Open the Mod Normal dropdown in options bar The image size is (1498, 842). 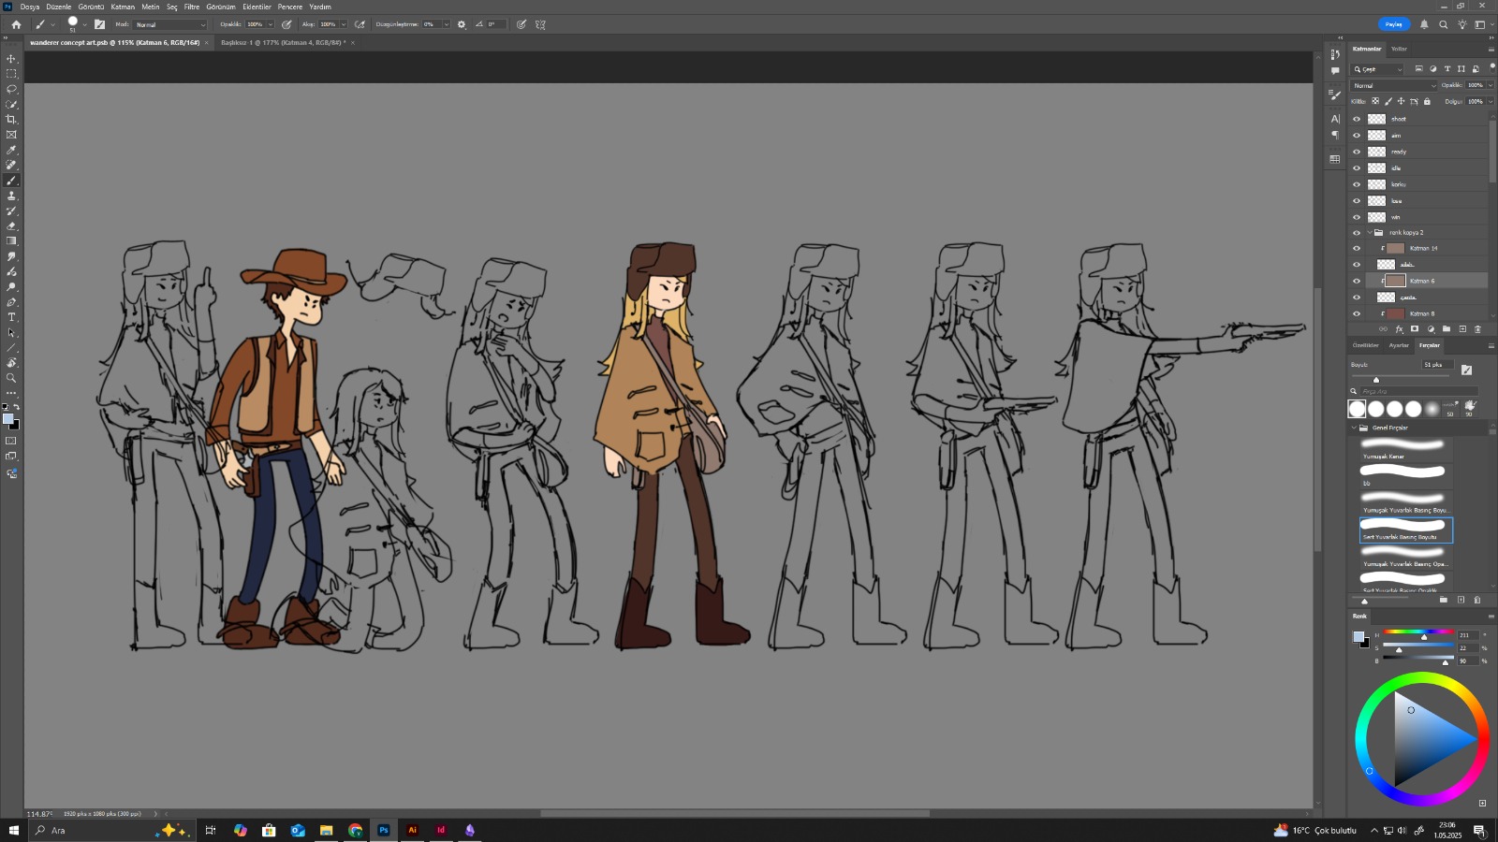pos(169,24)
